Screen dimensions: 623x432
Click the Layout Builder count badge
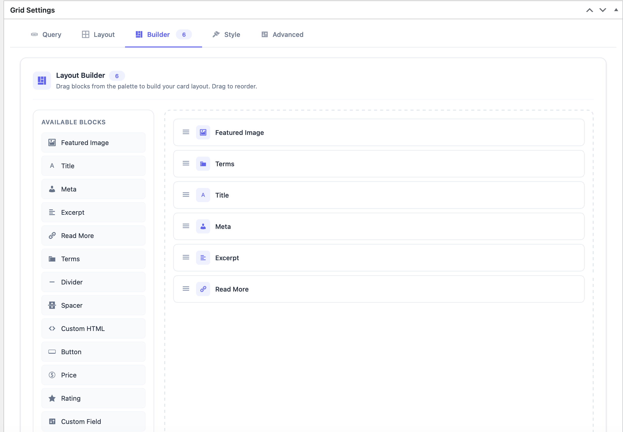(x=117, y=76)
